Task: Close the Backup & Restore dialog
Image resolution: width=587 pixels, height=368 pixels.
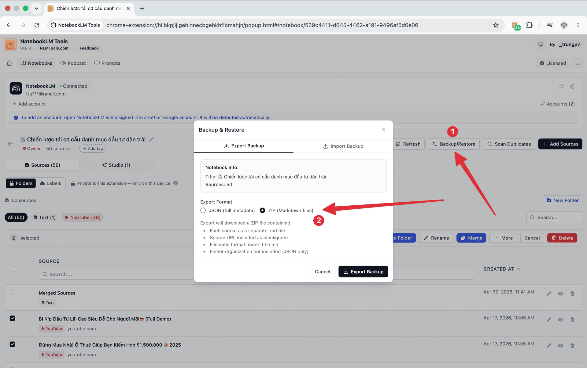Action: pyautogui.click(x=383, y=130)
